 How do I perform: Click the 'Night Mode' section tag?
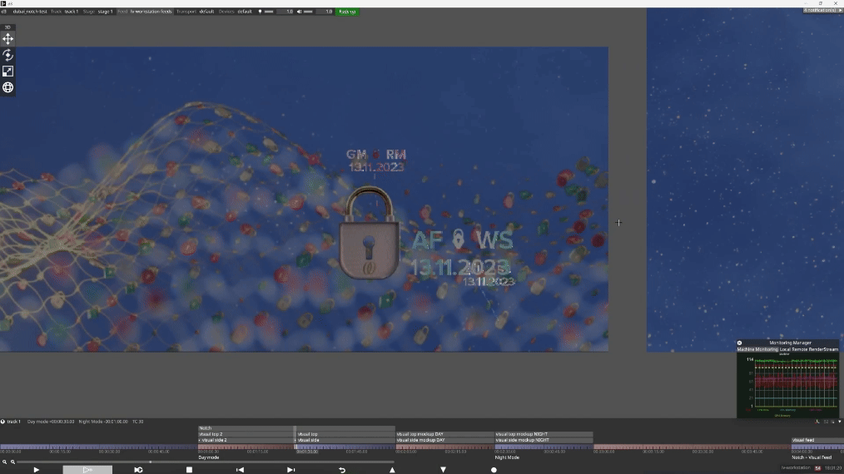coord(507,457)
